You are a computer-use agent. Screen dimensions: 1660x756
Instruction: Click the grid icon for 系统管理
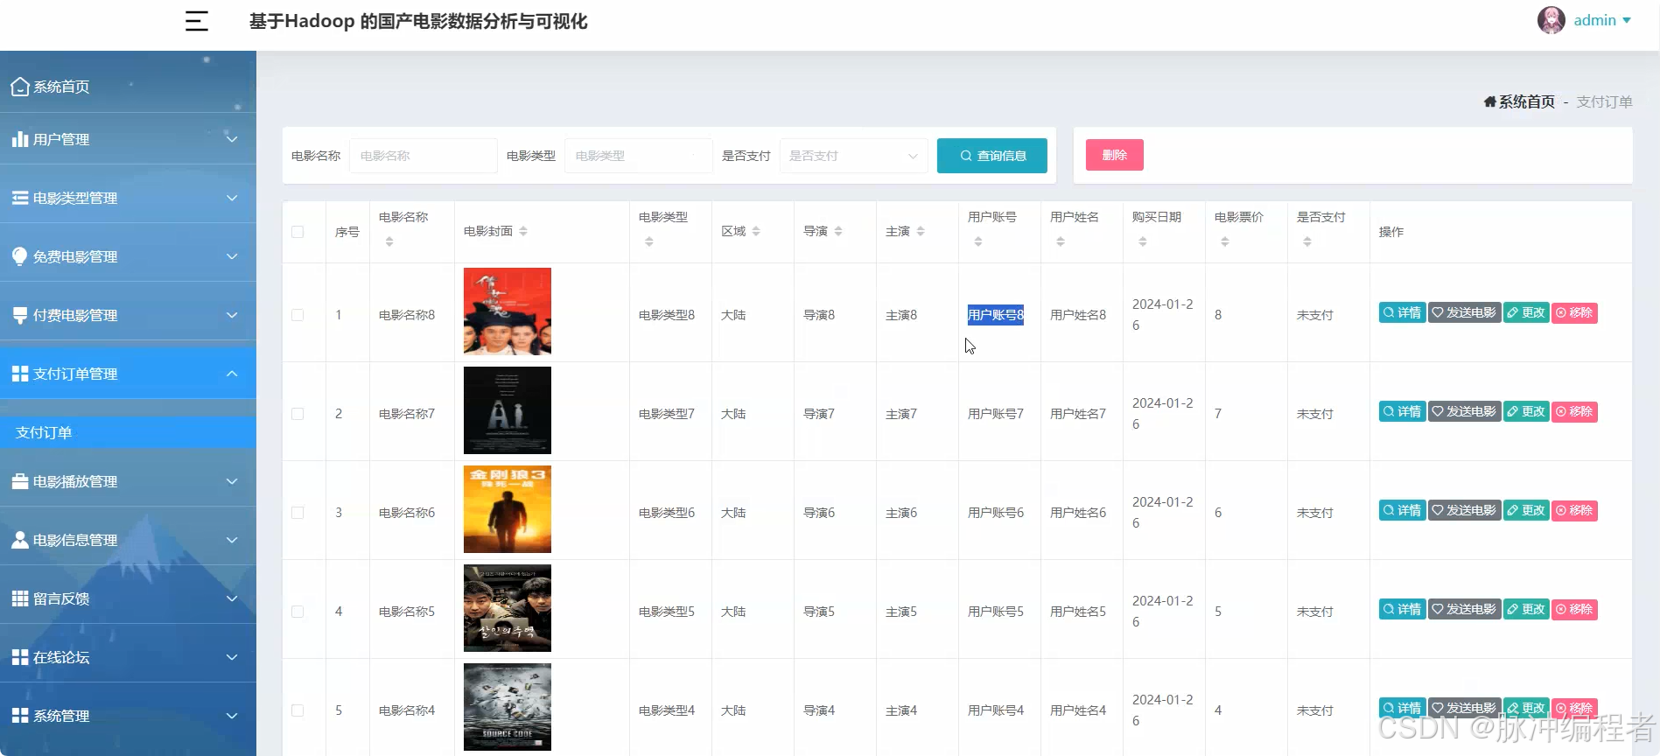20,716
